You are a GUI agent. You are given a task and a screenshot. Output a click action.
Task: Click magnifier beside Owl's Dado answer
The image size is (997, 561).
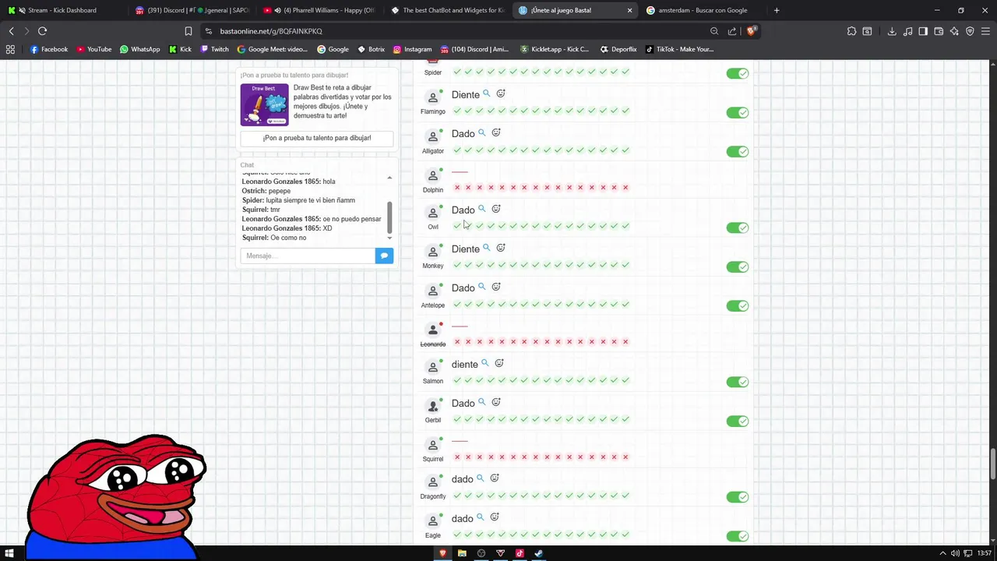(481, 209)
